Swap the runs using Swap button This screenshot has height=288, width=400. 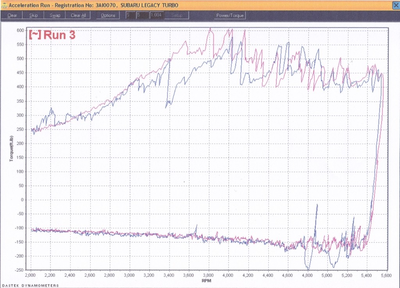pos(55,15)
